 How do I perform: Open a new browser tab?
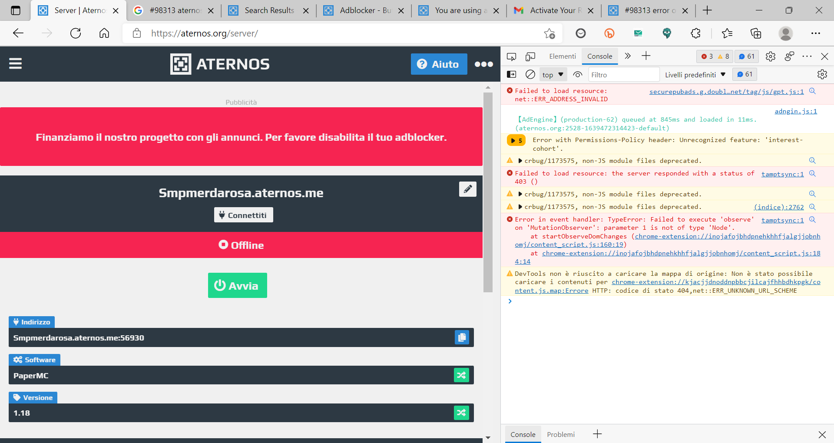coord(707,10)
